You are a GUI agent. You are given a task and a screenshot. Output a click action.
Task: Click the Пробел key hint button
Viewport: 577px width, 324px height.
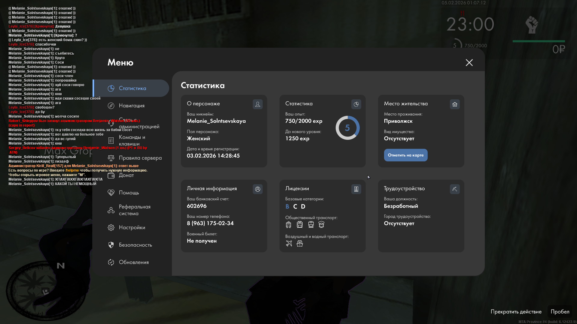560,312
